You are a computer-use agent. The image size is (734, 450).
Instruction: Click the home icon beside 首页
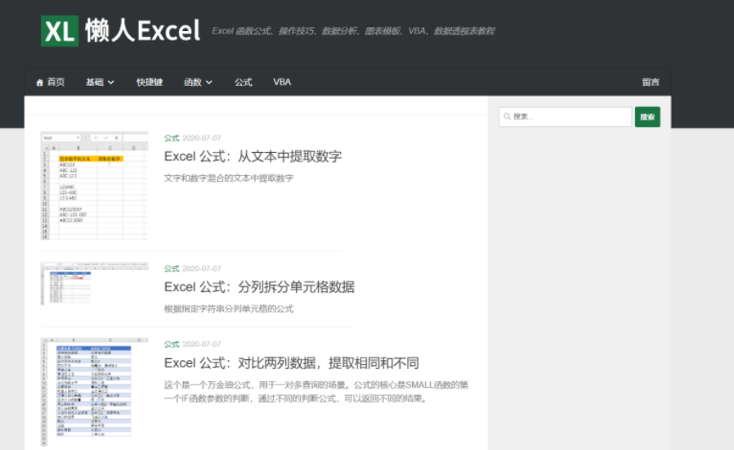tap(39, 83)
